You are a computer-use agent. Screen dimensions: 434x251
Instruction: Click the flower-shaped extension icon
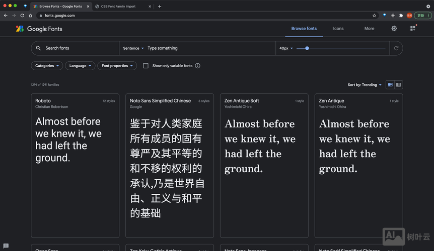393,16
